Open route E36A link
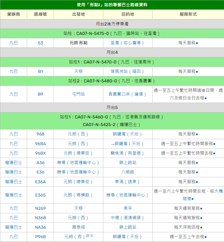224x242 pixels. point(40,182)
